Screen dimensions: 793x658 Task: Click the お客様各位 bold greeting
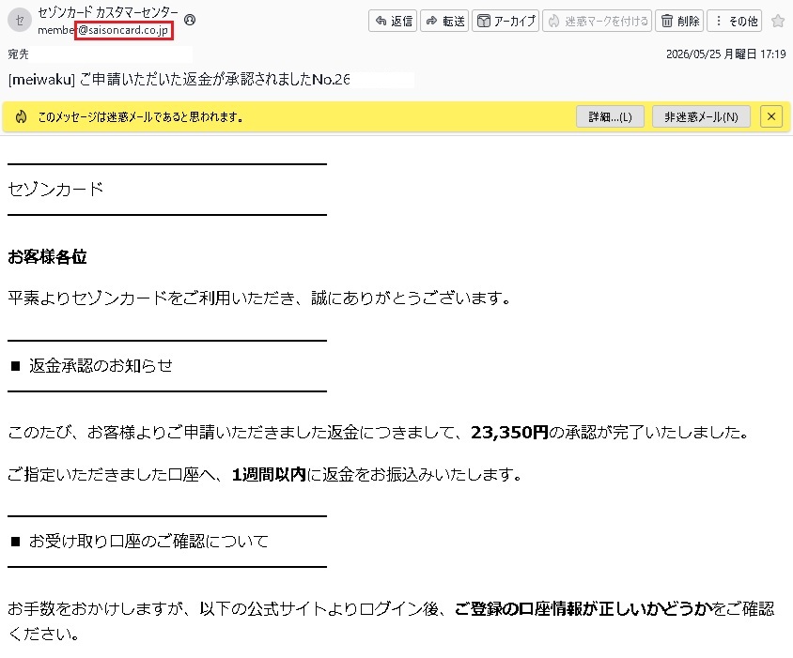coord(47,257)
